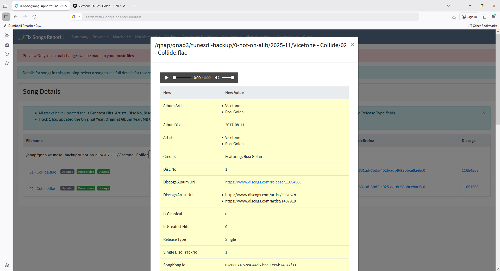Open bookmarks star in the sidebar
Image resolution: width=500 pixels, height=271 pixels.
click(7, 63)
